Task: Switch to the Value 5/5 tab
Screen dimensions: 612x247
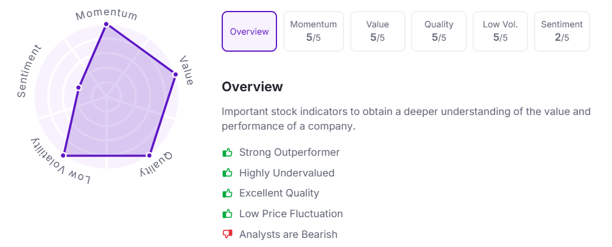Action: click(x=378, y=31)
